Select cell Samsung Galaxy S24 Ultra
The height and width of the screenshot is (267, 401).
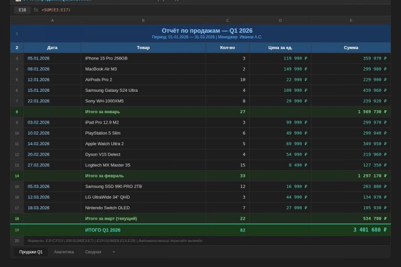pyautogui.click(x=143, y=91)
